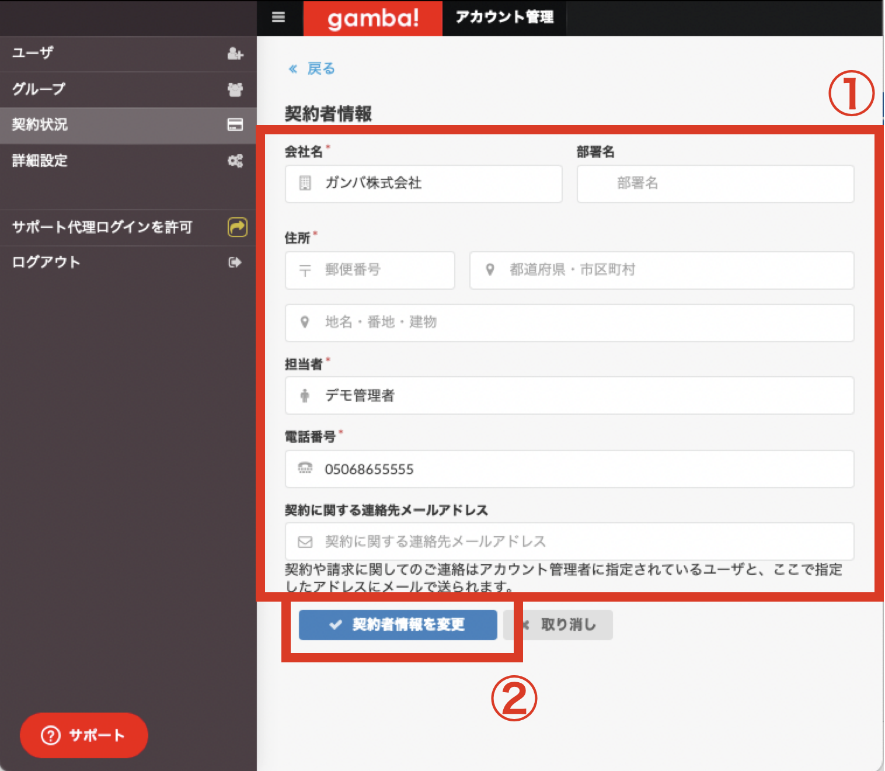
Task: Click the yellow support proxy login arrow icon
Action: [237, 227]
